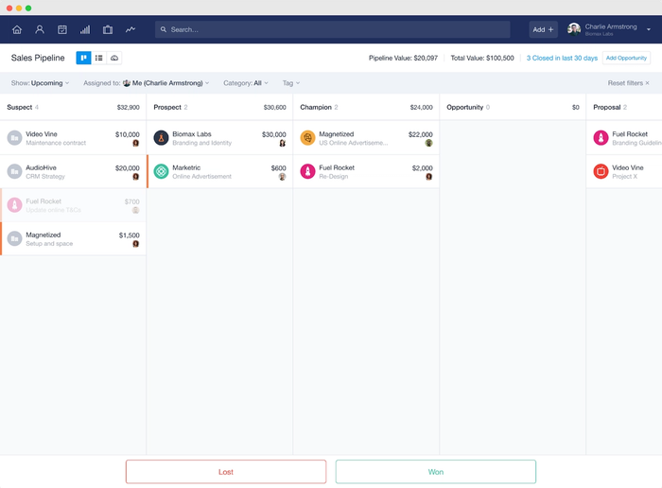Image resolution: width=662 pixels, height=488 pixels.
Task: Open the Calendar tasks icon
Action: click(62, 29)
